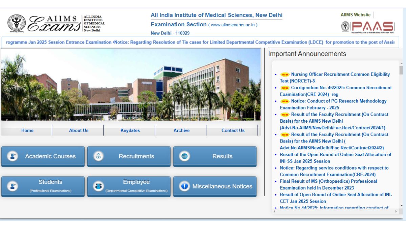Click the AIIMS Exams caduceus logo
Viewport: 406px width, 228px height.
[17, 22]
